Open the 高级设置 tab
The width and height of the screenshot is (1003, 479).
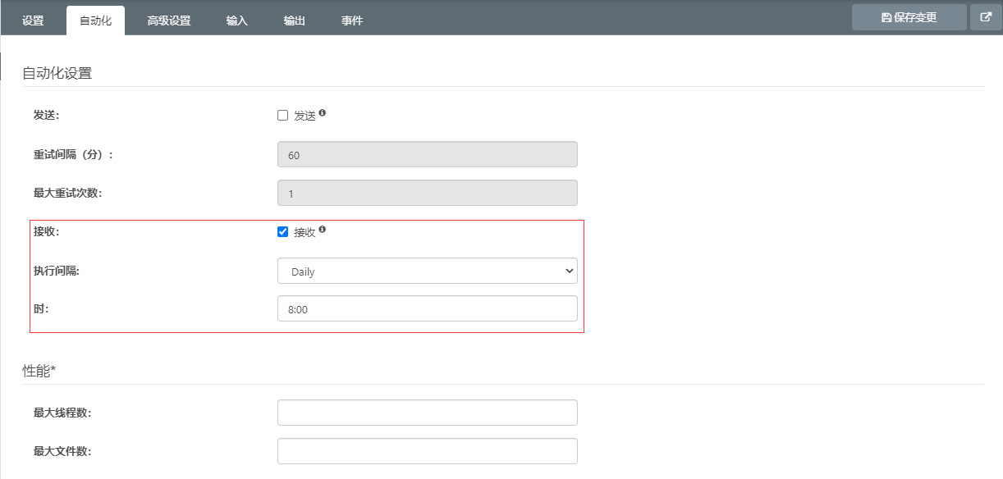169,21
